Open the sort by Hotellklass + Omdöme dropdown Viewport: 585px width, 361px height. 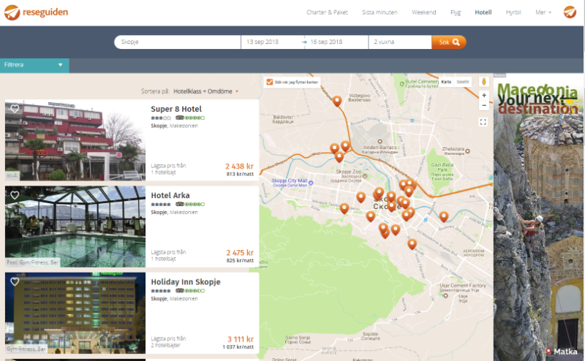206,91
